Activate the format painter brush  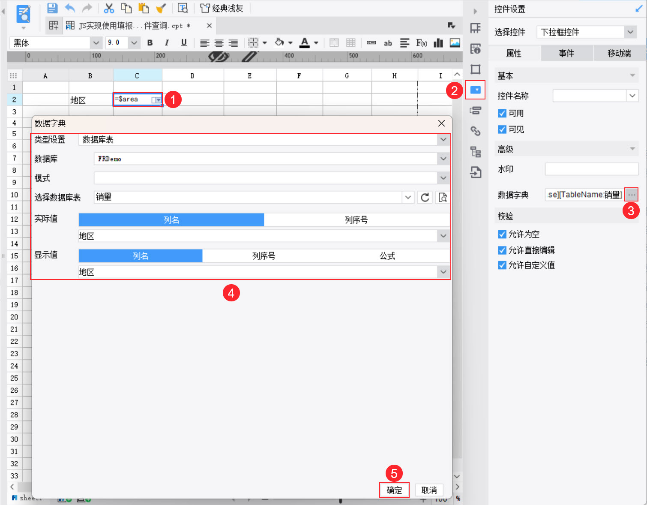click(x=161, y=8)
